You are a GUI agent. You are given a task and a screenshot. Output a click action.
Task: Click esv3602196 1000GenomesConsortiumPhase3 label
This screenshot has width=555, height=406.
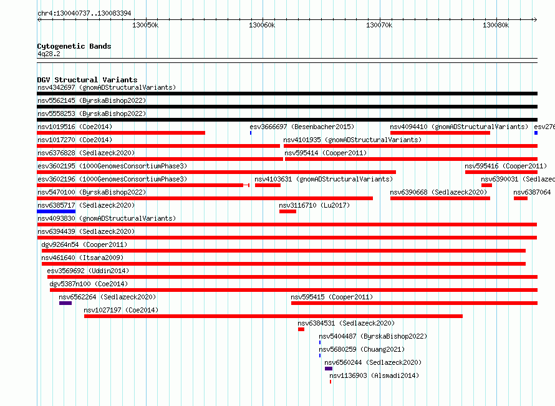(x=112, y=179)
